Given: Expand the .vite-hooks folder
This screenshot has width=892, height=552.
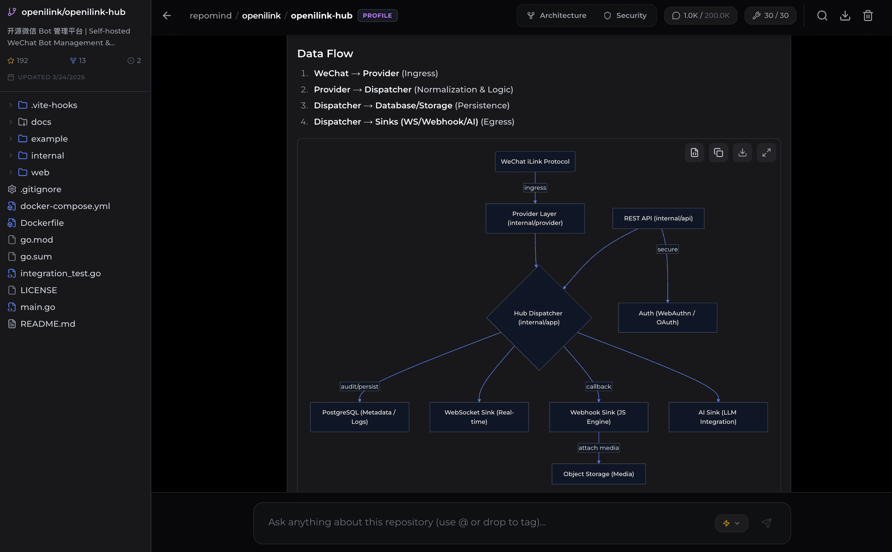Looking at the screenshot, I should coord(11,105).
